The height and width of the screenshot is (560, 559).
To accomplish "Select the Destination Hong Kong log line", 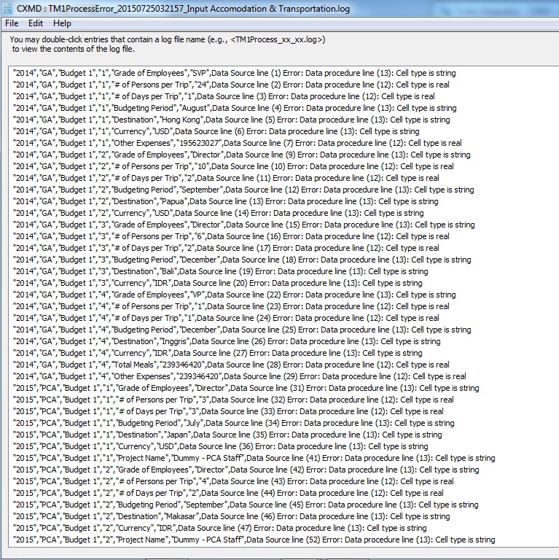I will [232, 120].
